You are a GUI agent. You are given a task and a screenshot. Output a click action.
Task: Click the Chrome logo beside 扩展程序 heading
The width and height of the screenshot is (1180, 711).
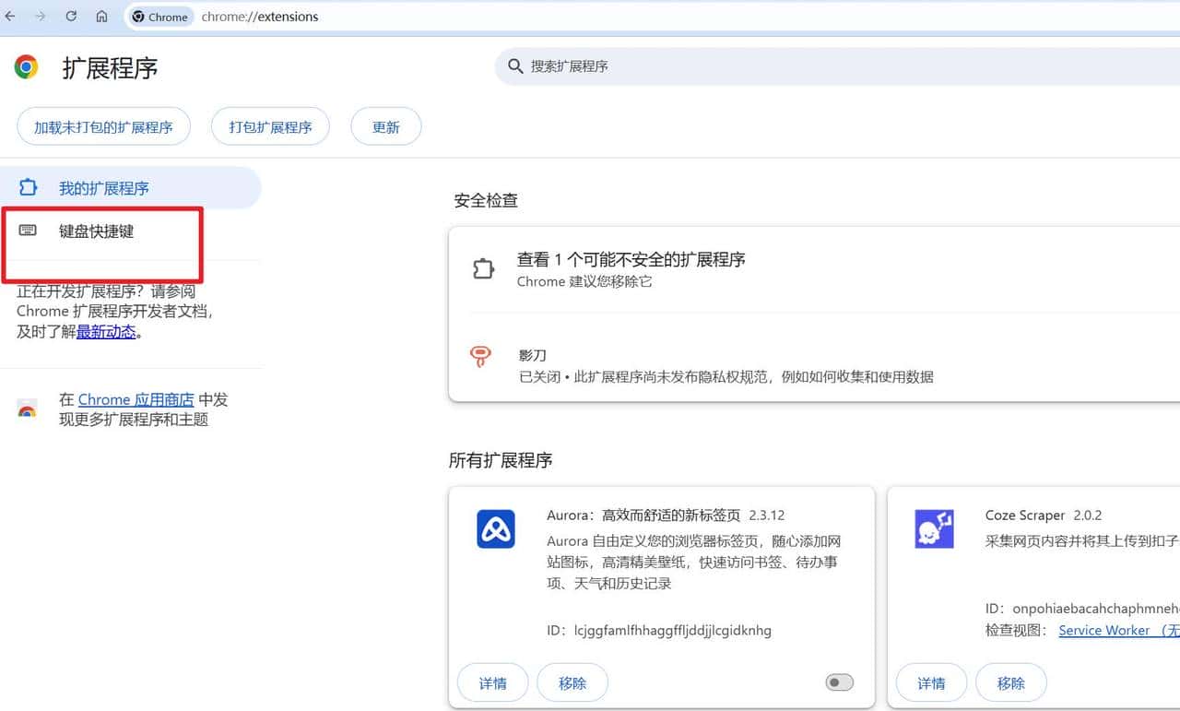pos(25,66)
